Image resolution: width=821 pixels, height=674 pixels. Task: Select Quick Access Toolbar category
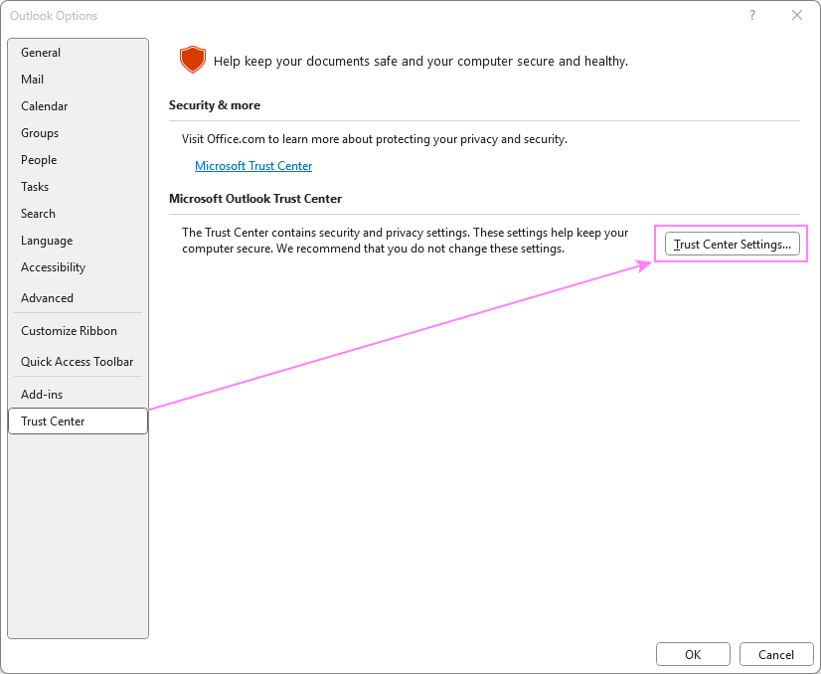[78, 361]
